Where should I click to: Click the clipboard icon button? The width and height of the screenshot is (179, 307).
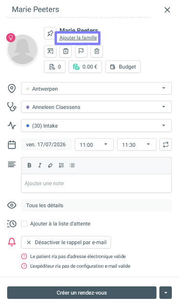66,51
